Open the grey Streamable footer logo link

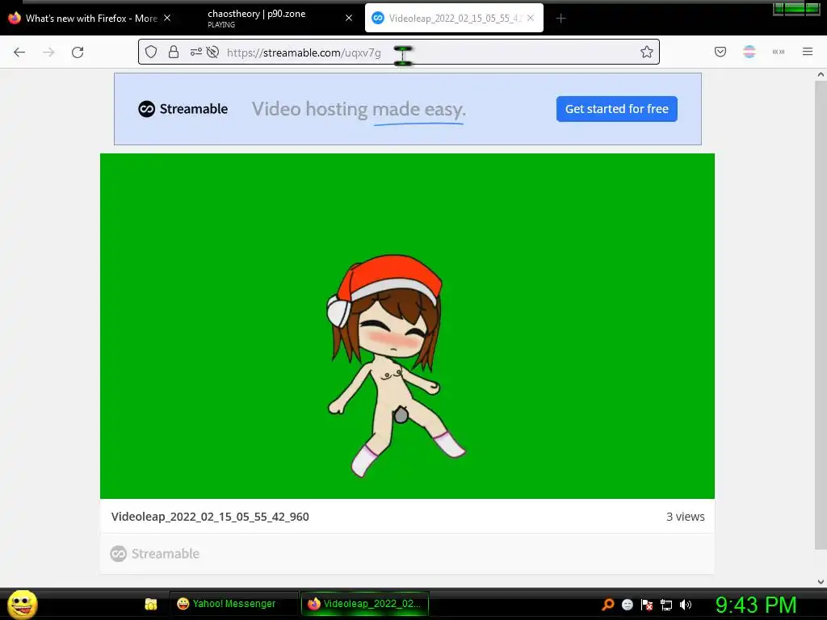[x=155, y=554]
